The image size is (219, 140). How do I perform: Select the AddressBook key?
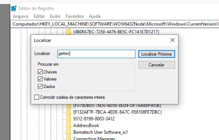pos(86,125)
